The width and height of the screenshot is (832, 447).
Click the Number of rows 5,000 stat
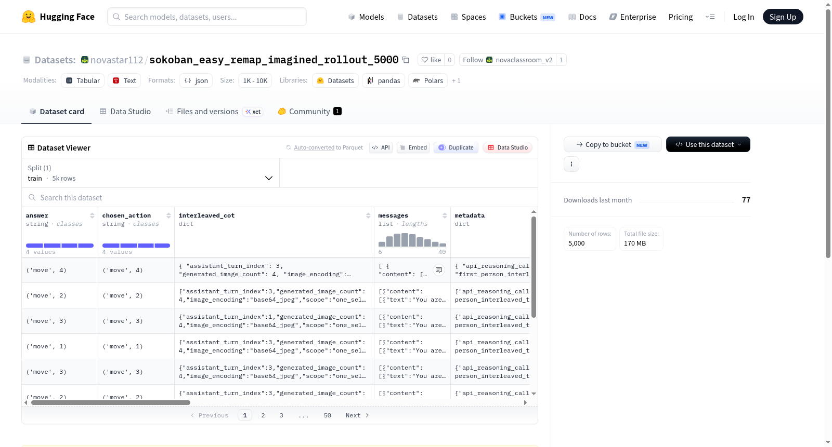pyautogui.click(x=590, y=239)
